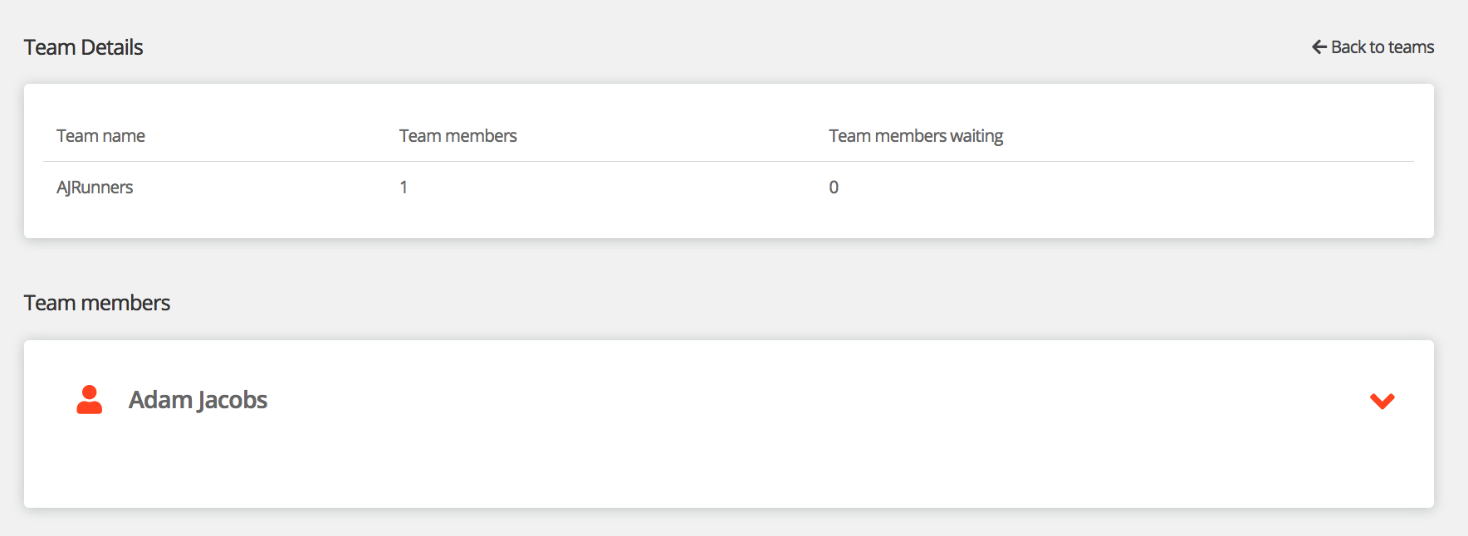
Task: Click the left arrow icon beside Back to teams
Action: click(1319, 47)
